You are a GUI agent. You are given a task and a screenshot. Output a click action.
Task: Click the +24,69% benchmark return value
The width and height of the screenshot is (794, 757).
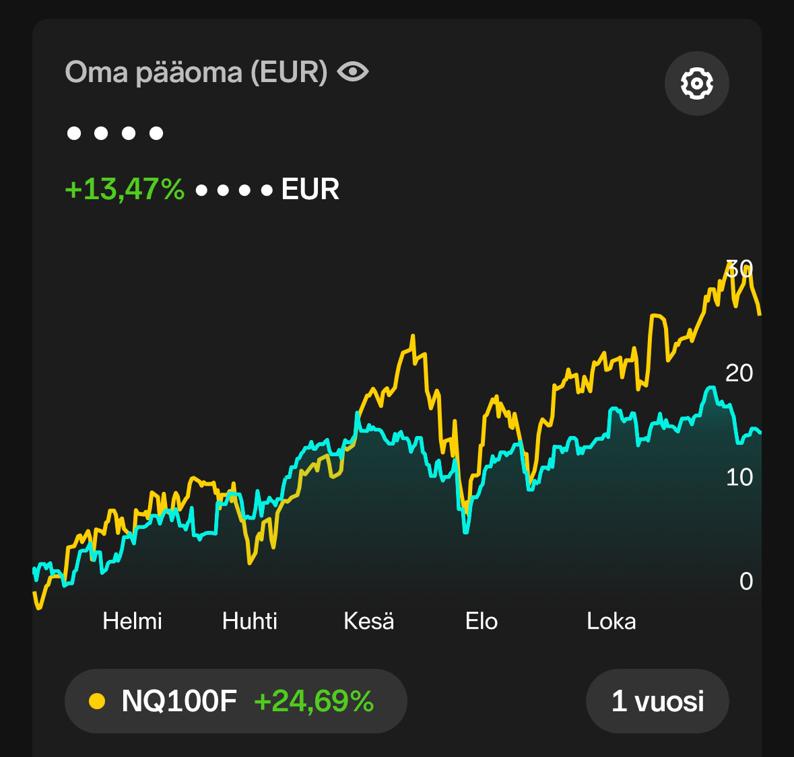pos(314,701)
